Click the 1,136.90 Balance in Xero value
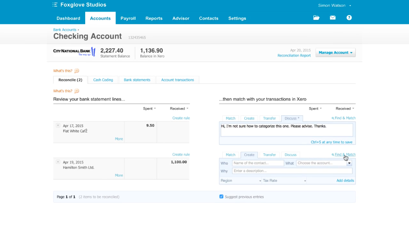This screenshot has height=228, width=409. tap(151, 51)
